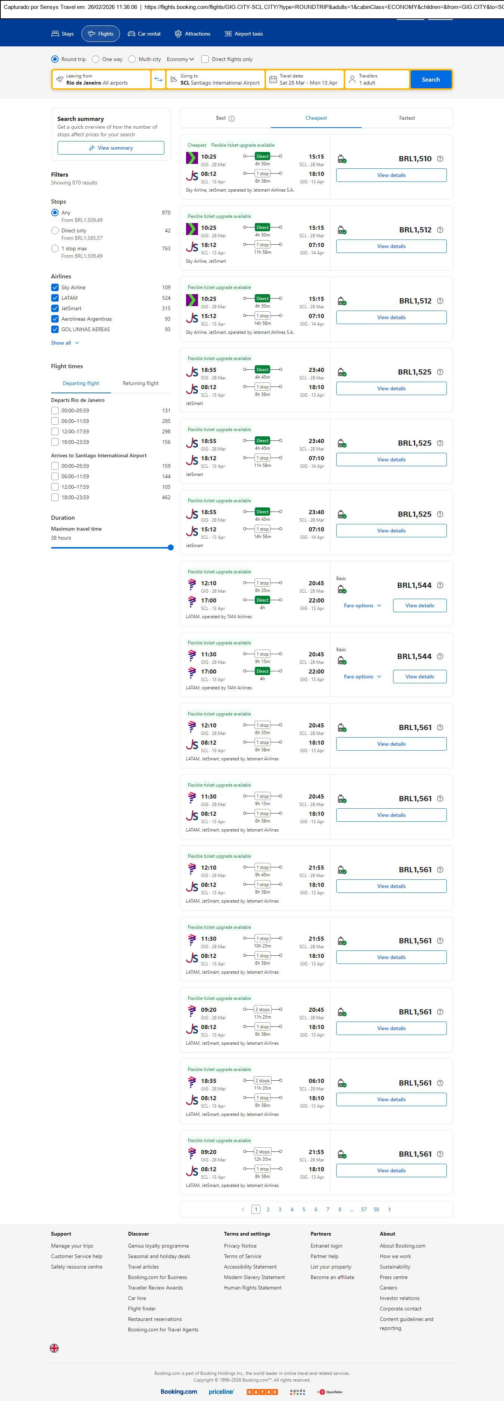Go to next results page arrow
The width and height of the screenshot is (504, 1401).
389,1209
